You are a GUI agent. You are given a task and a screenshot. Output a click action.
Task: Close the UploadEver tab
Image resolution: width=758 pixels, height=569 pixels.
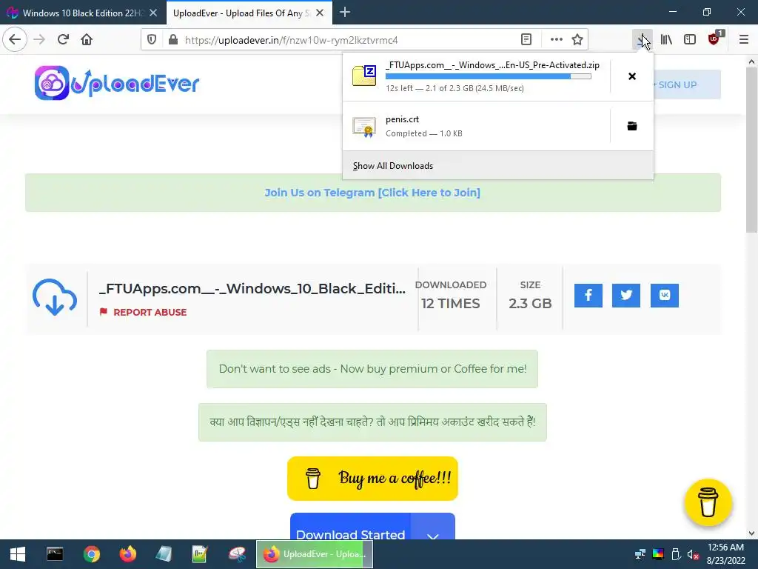point(320,13)
